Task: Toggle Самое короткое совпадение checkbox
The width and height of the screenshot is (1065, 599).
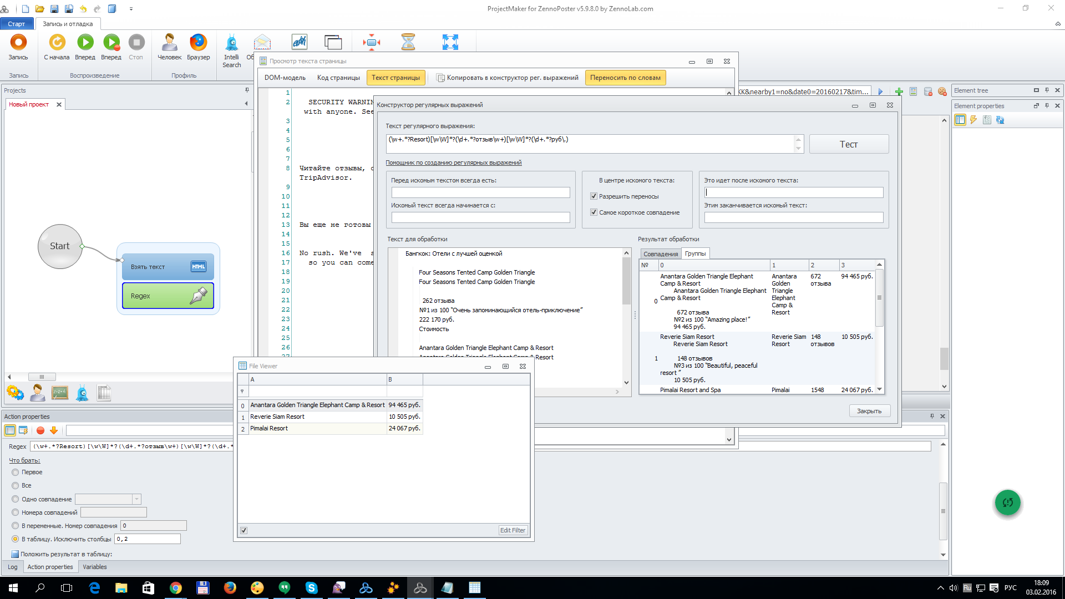Action: click(x=594, y=212)
